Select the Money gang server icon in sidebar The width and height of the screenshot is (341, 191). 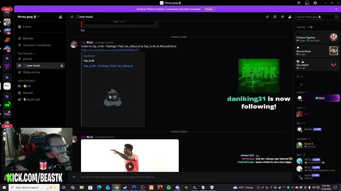[x=7, y=86]
